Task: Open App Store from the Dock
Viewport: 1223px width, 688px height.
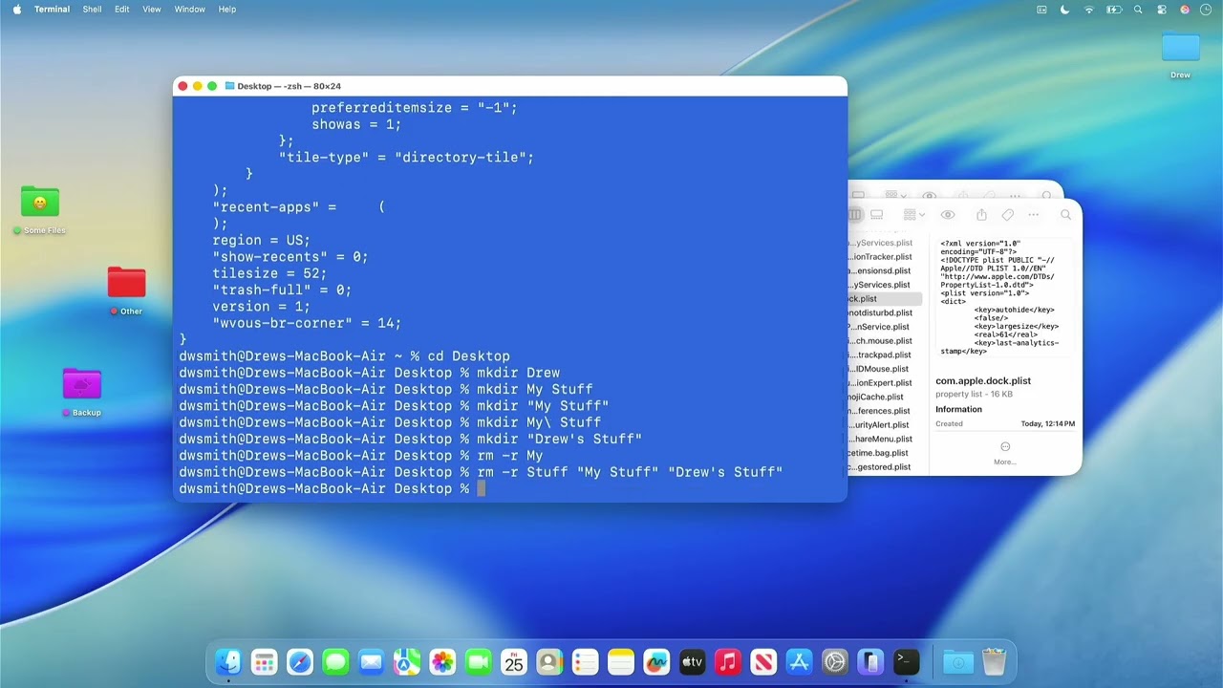Action: click(x=799, y=661)
